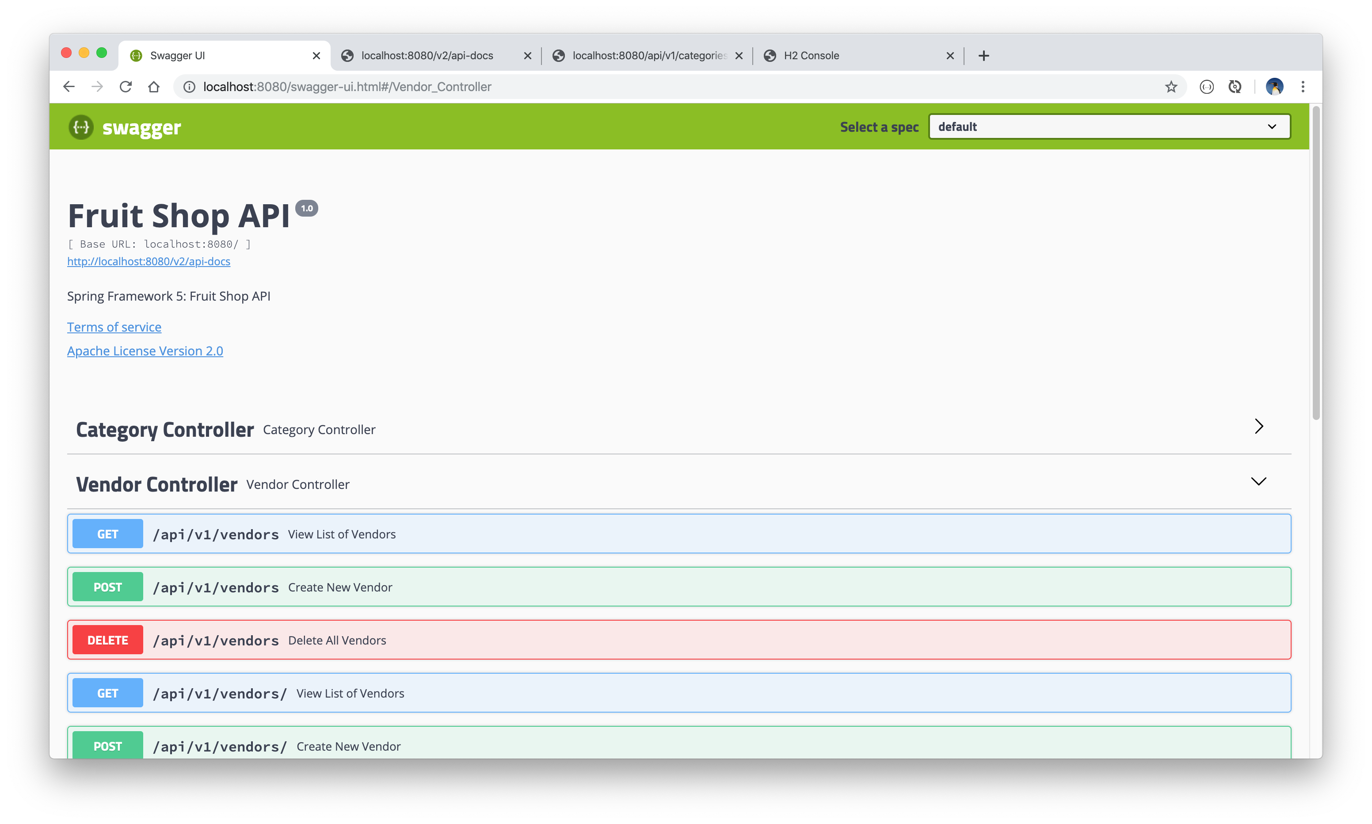The width and height of the screenshot is (1372, 824).
Task: Bookmark this page with the star
Action: [1171, 87]
